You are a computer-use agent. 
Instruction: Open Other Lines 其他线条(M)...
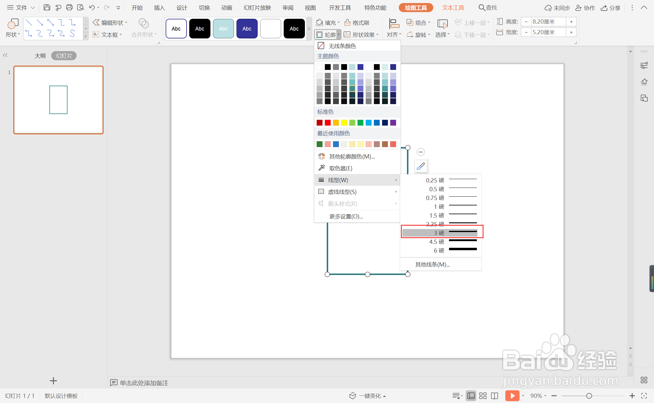coord(432,264)
